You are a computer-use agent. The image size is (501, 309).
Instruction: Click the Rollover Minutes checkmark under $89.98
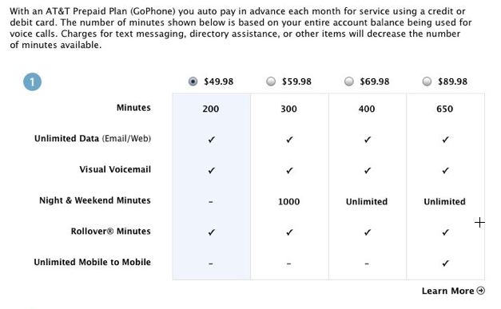coord(445,232)
